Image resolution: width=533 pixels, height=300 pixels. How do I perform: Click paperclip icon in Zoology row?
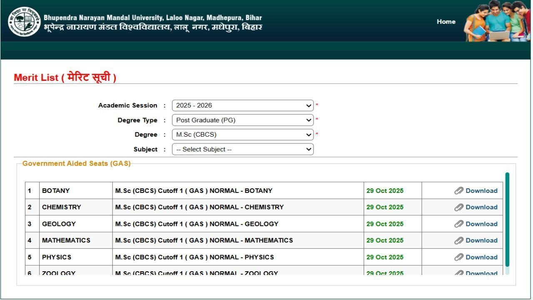(x=459, y=273)
